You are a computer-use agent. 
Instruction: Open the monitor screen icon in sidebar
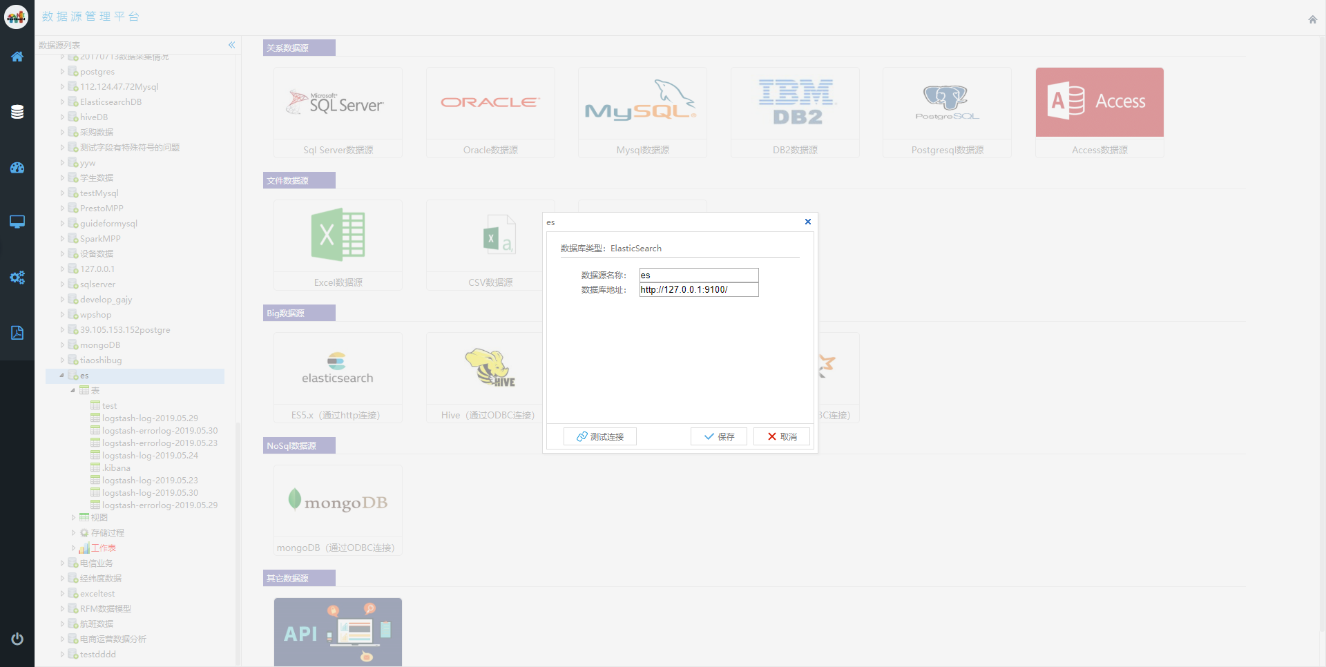(17, 222)
